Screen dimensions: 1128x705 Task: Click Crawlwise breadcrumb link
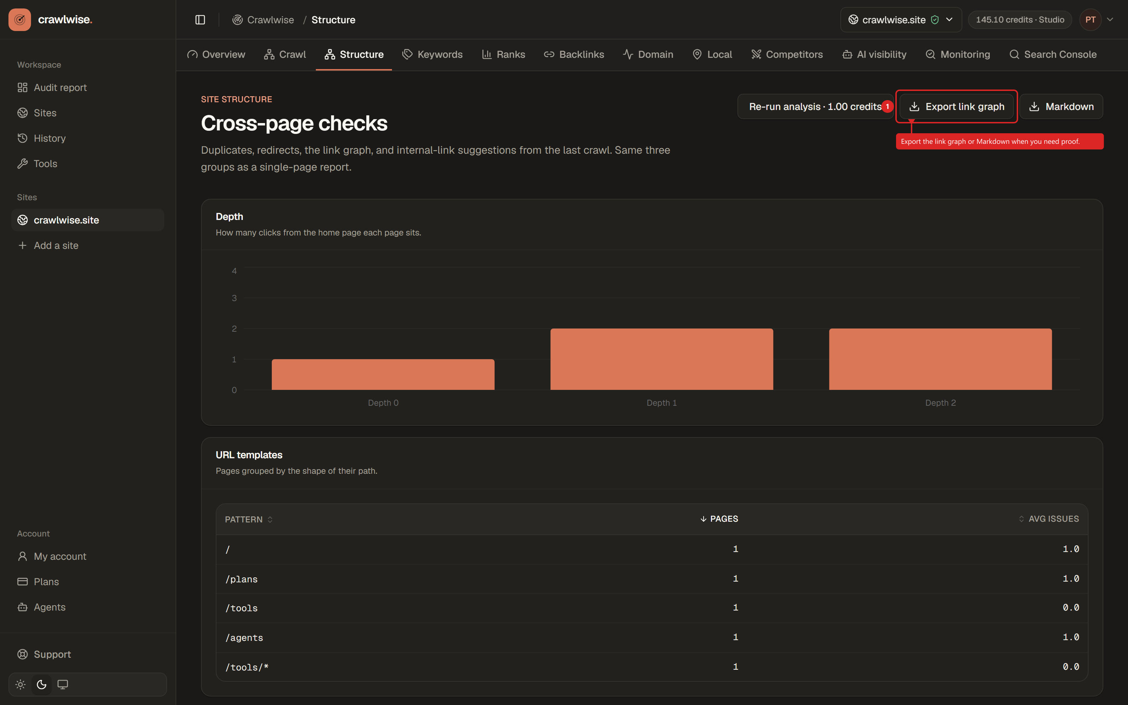click(x=263, y=20)
